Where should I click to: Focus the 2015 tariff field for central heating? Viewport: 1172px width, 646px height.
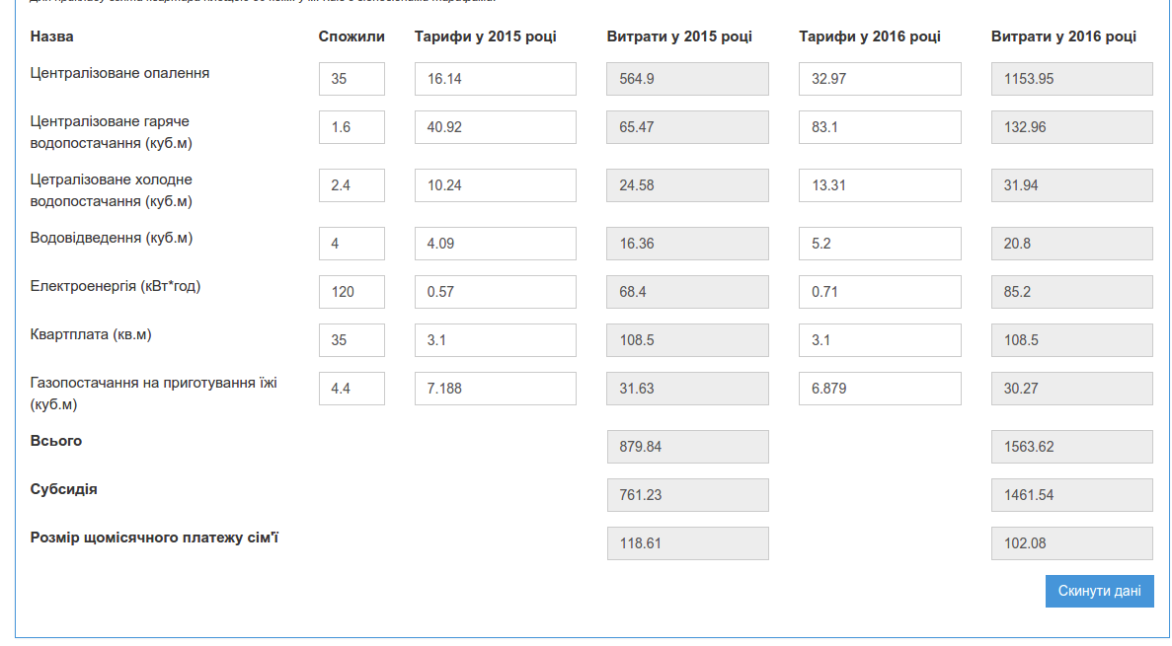point(495,79)
